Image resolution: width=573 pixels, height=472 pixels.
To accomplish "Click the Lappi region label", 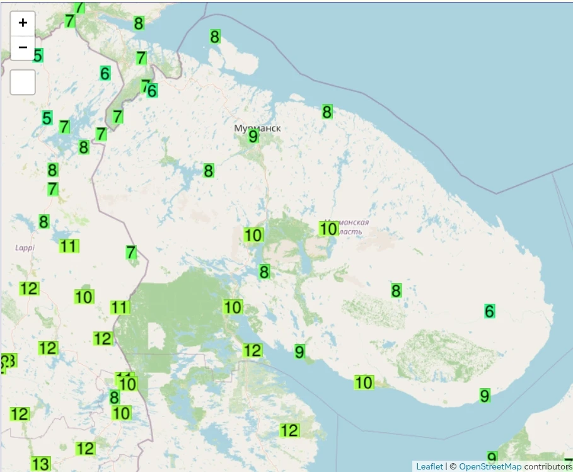I will pos(25,248).
